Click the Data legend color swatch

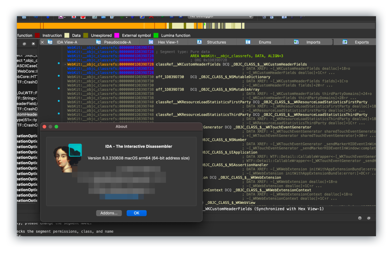67,35
